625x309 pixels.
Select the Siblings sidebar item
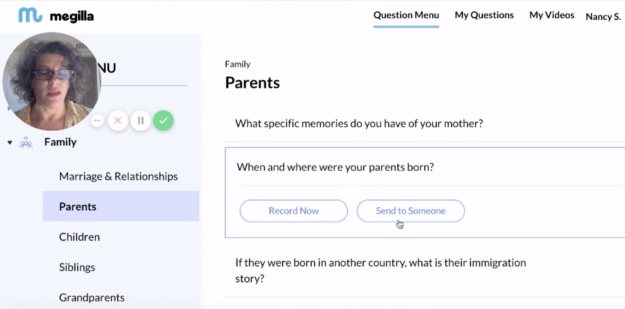tap(77, 267)
